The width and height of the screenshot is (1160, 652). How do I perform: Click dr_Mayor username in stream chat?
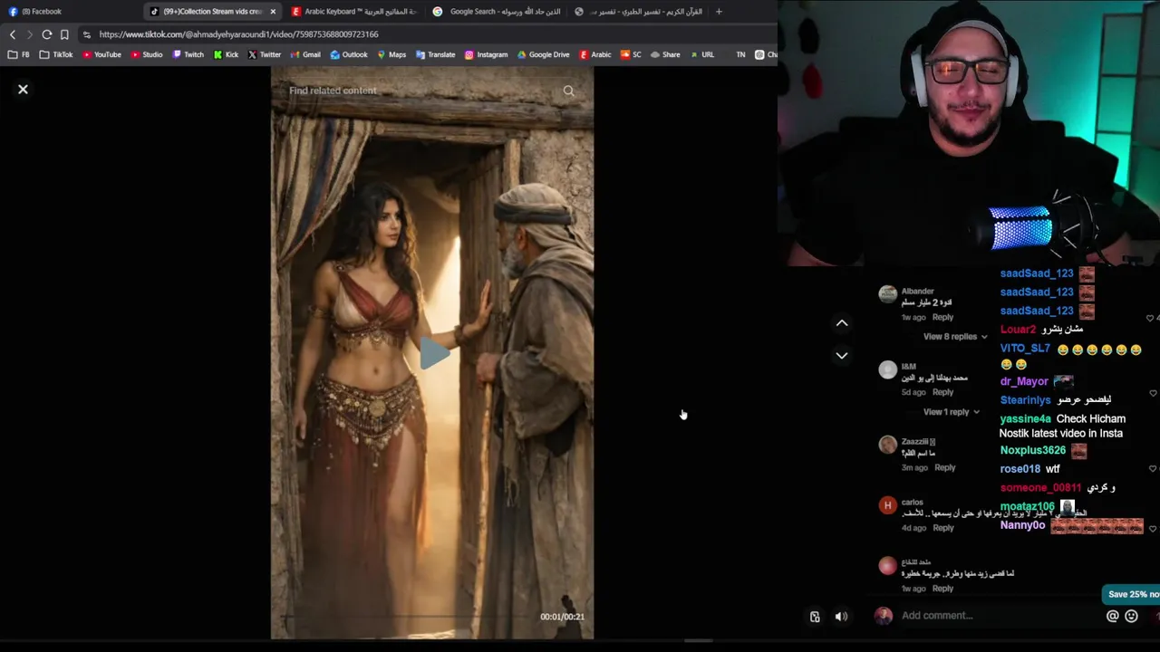(1024, 382)
